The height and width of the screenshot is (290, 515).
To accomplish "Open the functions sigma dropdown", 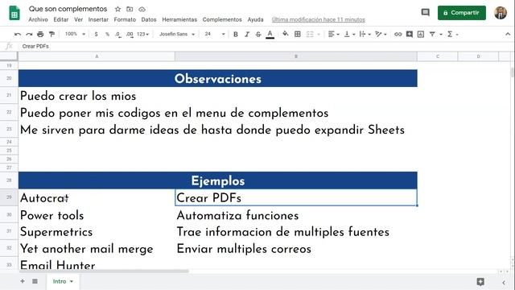I will 452,34.
